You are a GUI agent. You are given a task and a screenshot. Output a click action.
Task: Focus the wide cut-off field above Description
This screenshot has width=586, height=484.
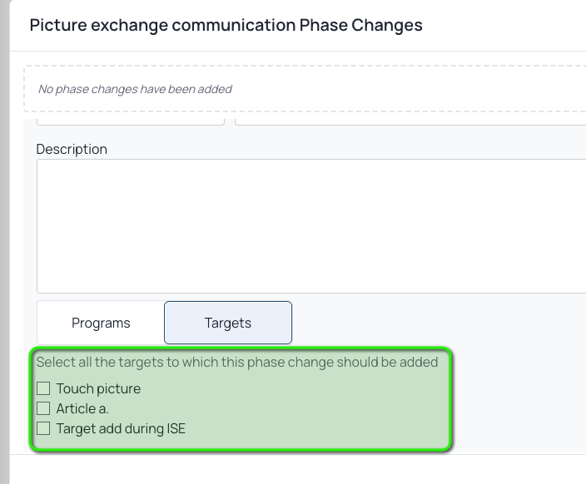(x=410, y=121)
